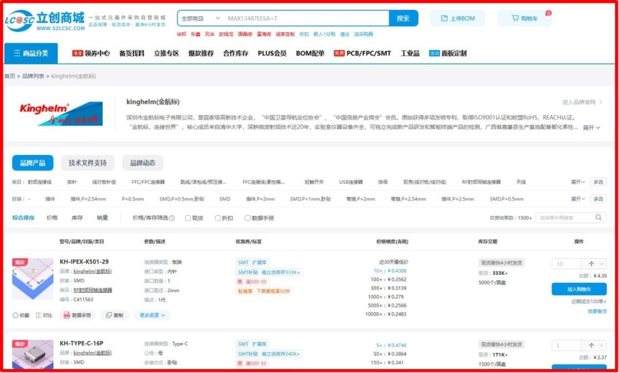619x373 pixels.
Task: Click kinghelm(金航标) brand link for KH-IPEX-K501-29
Action: (93, 271)
